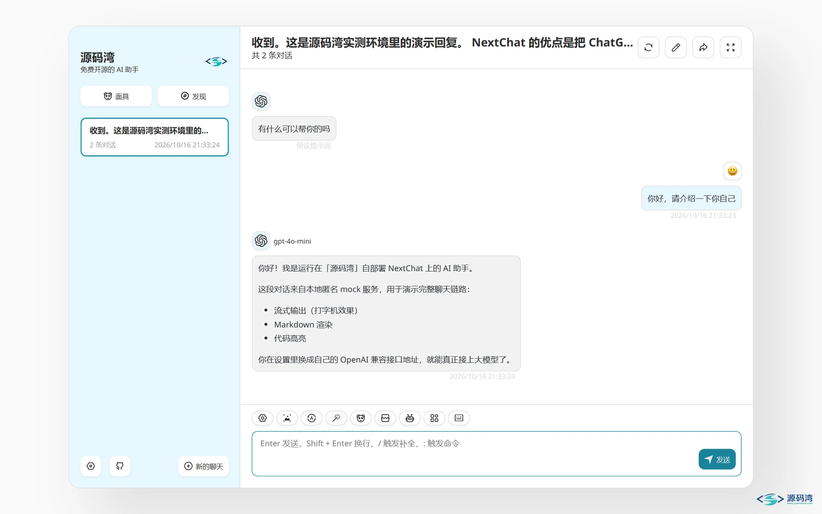Click the 源码湾 logo icon in the sidebar
822x514 pixels.
tap(216, 62)
